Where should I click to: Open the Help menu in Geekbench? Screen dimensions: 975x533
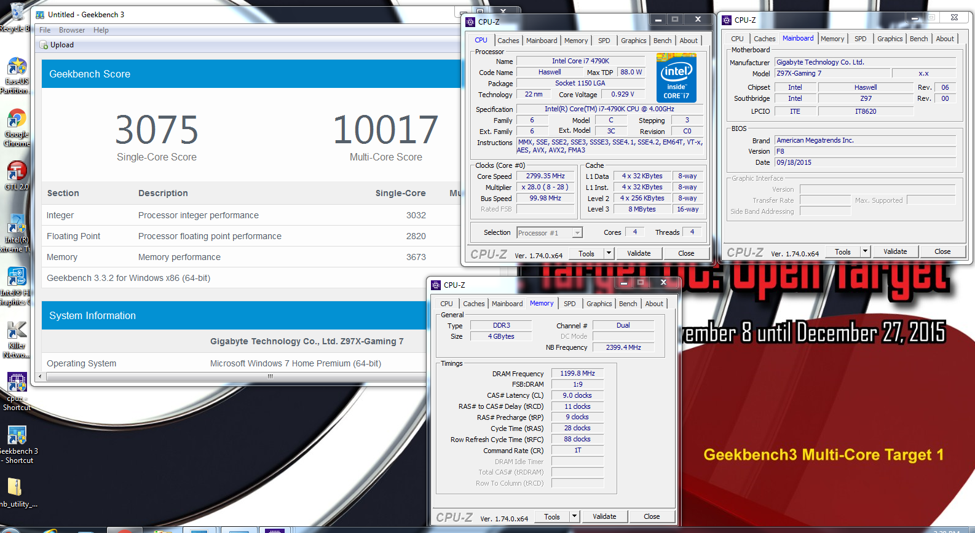[101, 30]
